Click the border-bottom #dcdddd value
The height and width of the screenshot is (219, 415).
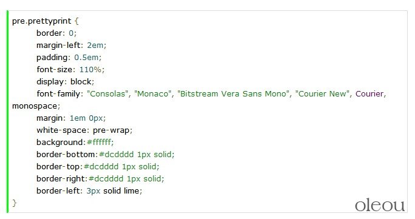point(116,155)
